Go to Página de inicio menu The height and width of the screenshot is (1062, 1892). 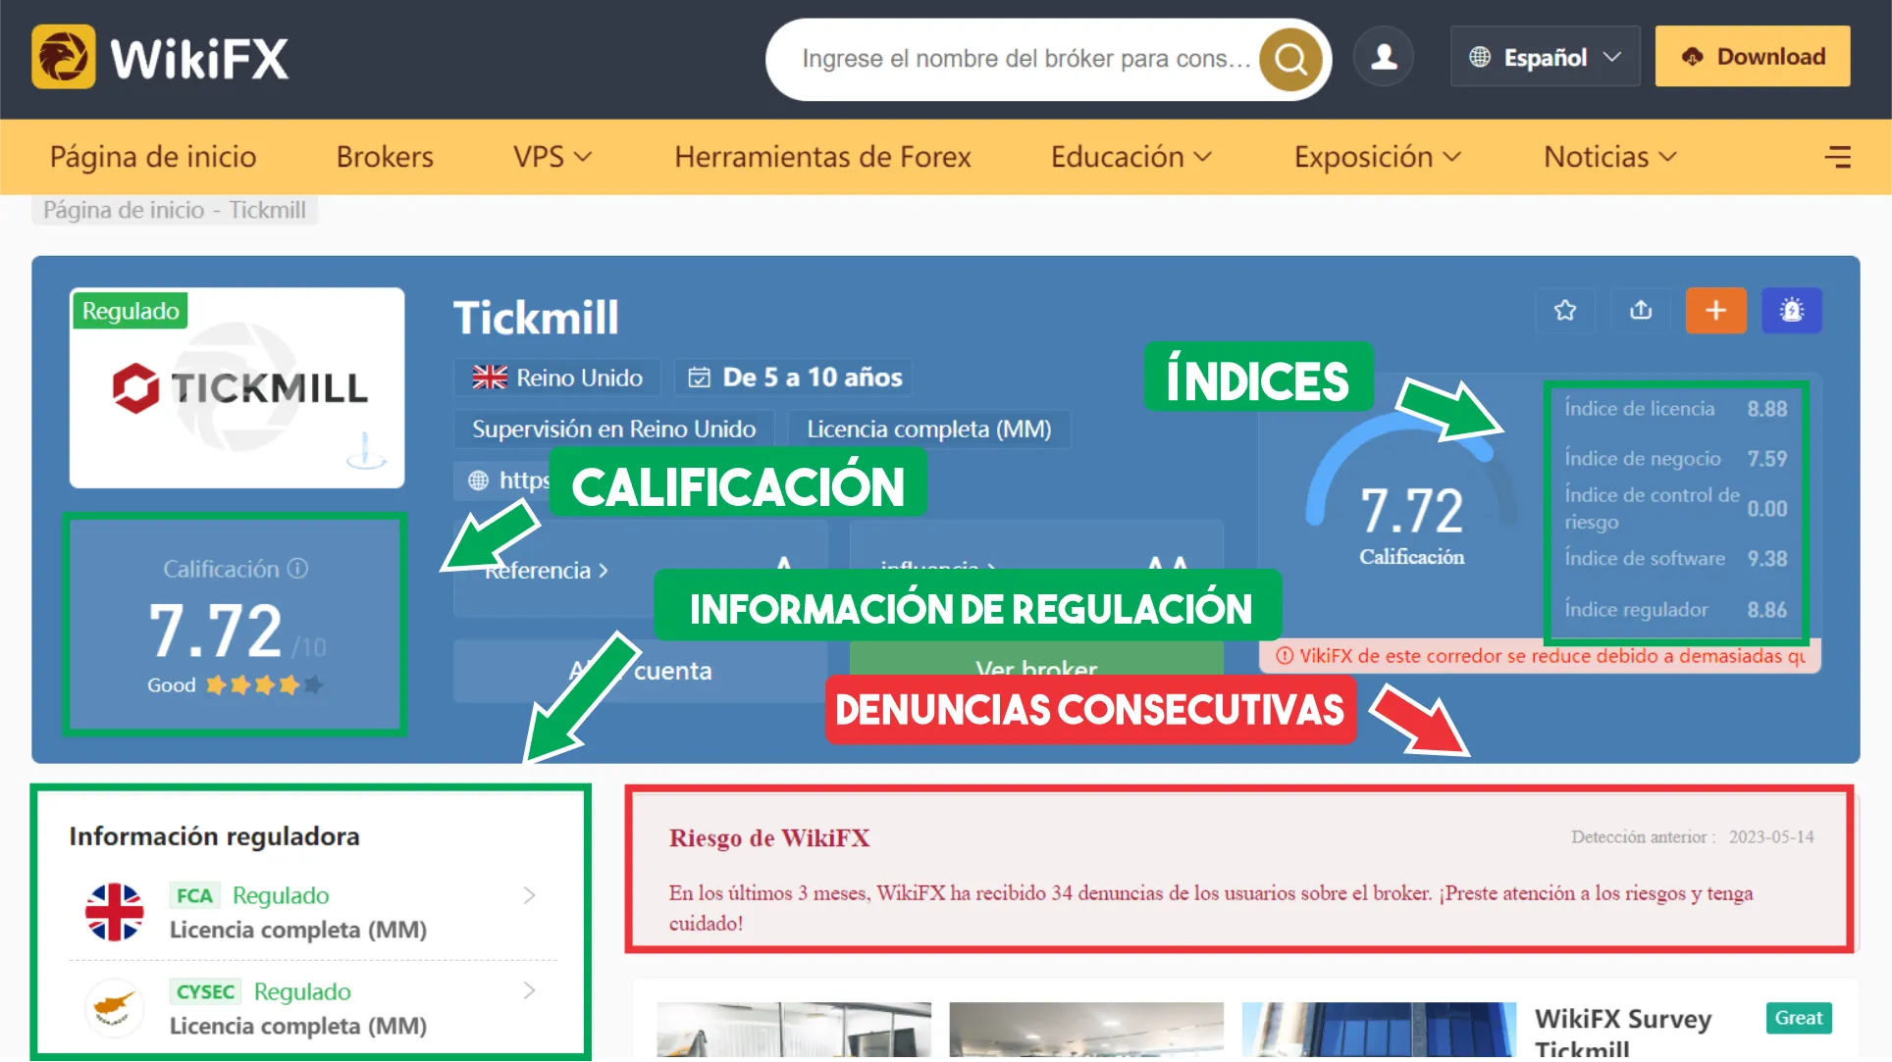pyautogui.click(x=153, y=157)
